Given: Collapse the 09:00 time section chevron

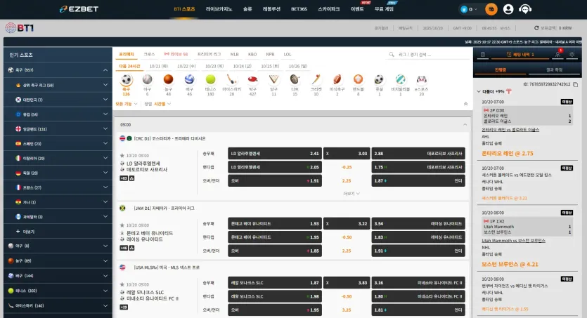Looking at the screenshot, I should click(x=465, y=124).
